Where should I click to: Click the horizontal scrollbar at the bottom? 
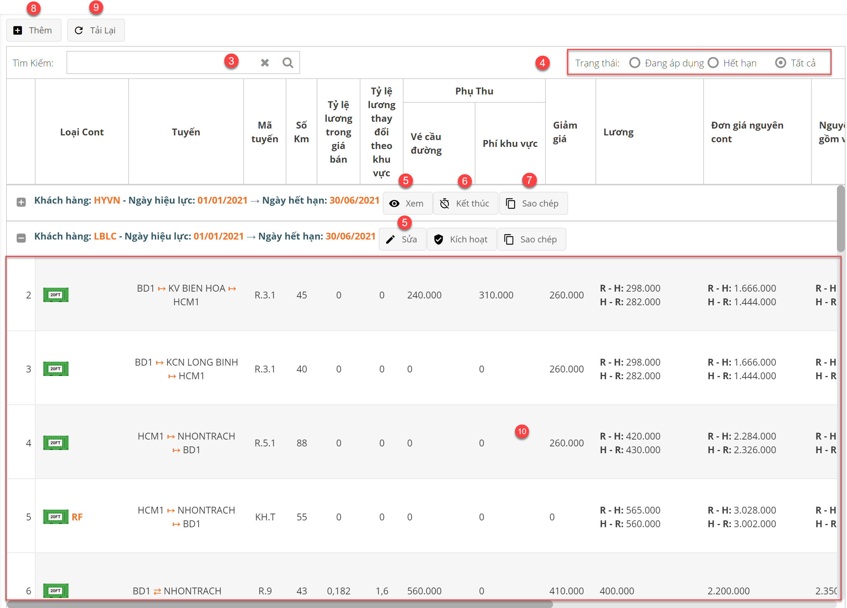pos(279,604)
